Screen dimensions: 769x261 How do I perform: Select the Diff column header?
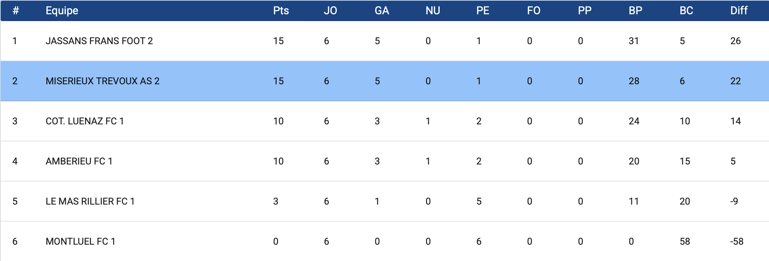click(739, 11)
